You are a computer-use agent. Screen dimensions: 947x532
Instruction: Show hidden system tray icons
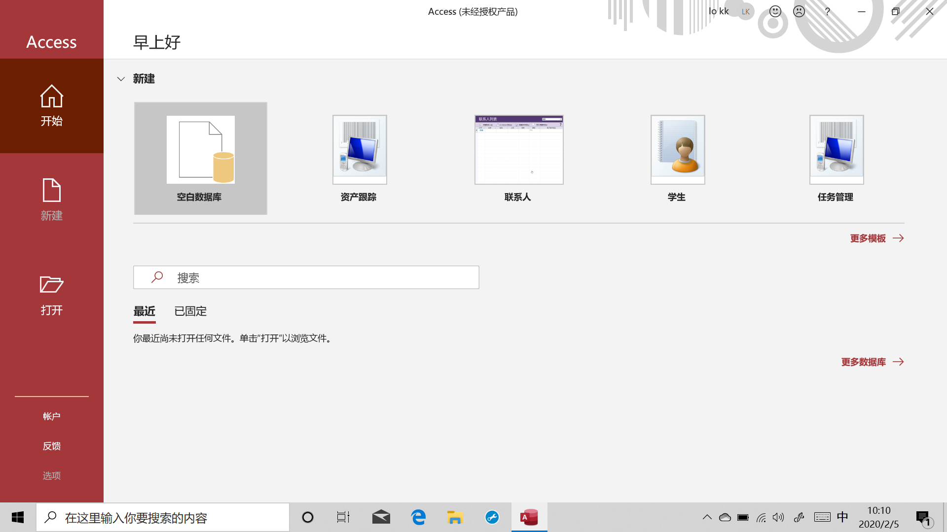707,517
